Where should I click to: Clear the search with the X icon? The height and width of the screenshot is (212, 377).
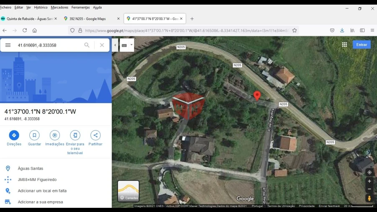tap(102, 45)
